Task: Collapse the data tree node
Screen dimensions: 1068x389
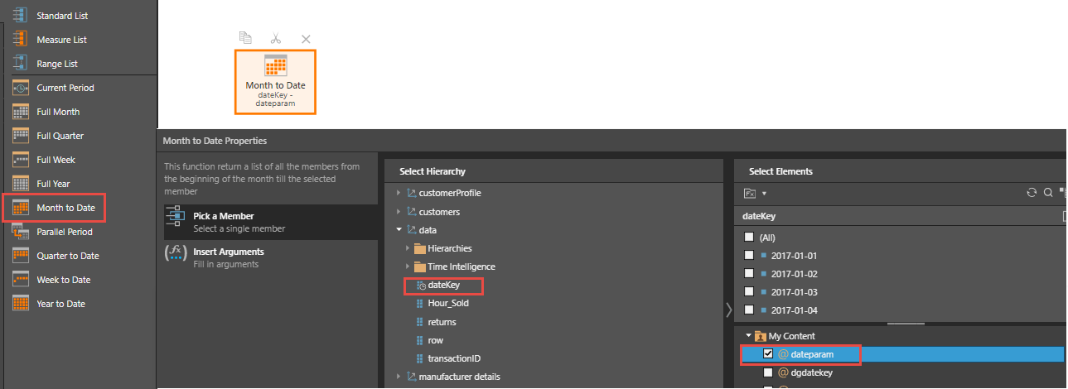Action: pyautogui.click(x=399, y=230)
